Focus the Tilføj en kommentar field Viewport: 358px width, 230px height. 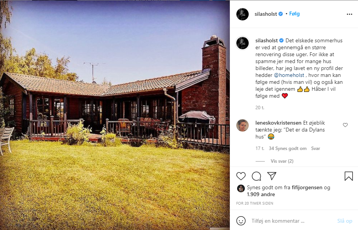(x=292, y=221)
